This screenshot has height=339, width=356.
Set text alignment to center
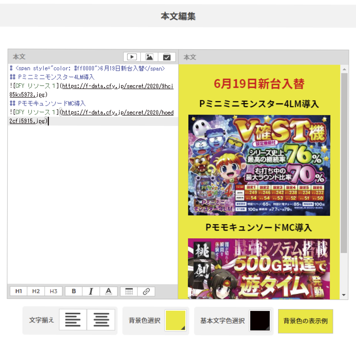pos(101,320)
